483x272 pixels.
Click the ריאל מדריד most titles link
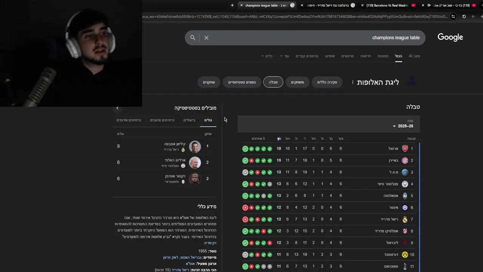180,270
